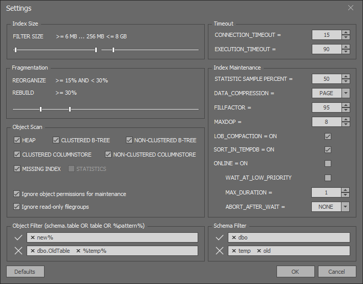Click the Schema Filter include checkmark icon
Screen dimensions: 363x284
pos(220,237)
